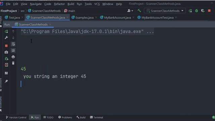Open the Tools menu
Viewport: 215px width, 121px height.
click(x=88, y=4)
